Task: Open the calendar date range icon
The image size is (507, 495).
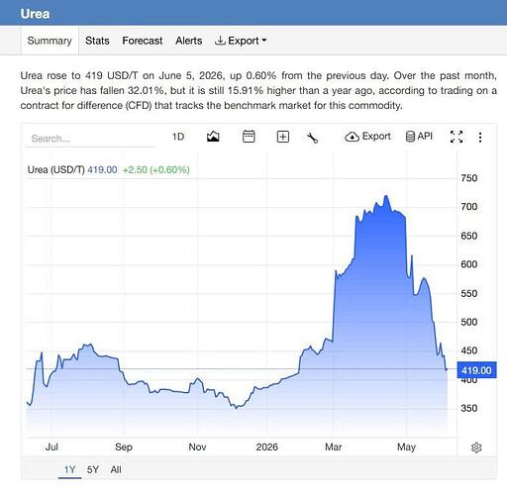Action: (249, 137)
